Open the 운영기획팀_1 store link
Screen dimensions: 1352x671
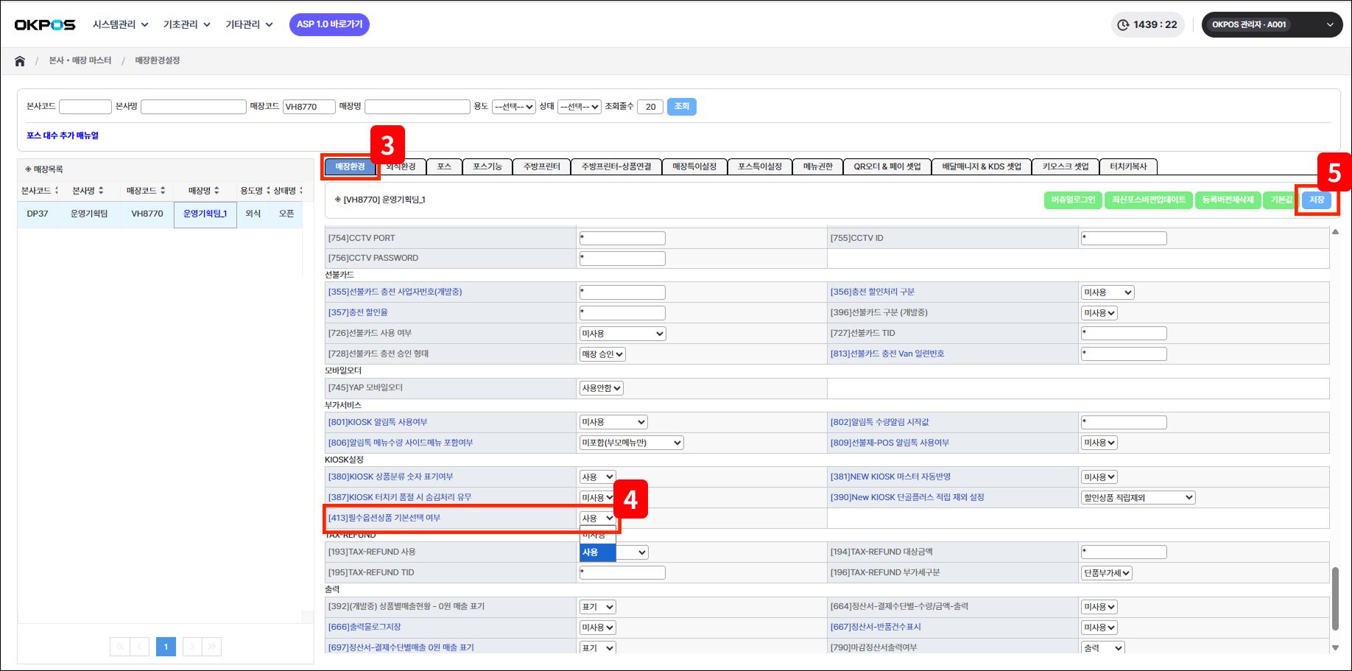[205, 214]
